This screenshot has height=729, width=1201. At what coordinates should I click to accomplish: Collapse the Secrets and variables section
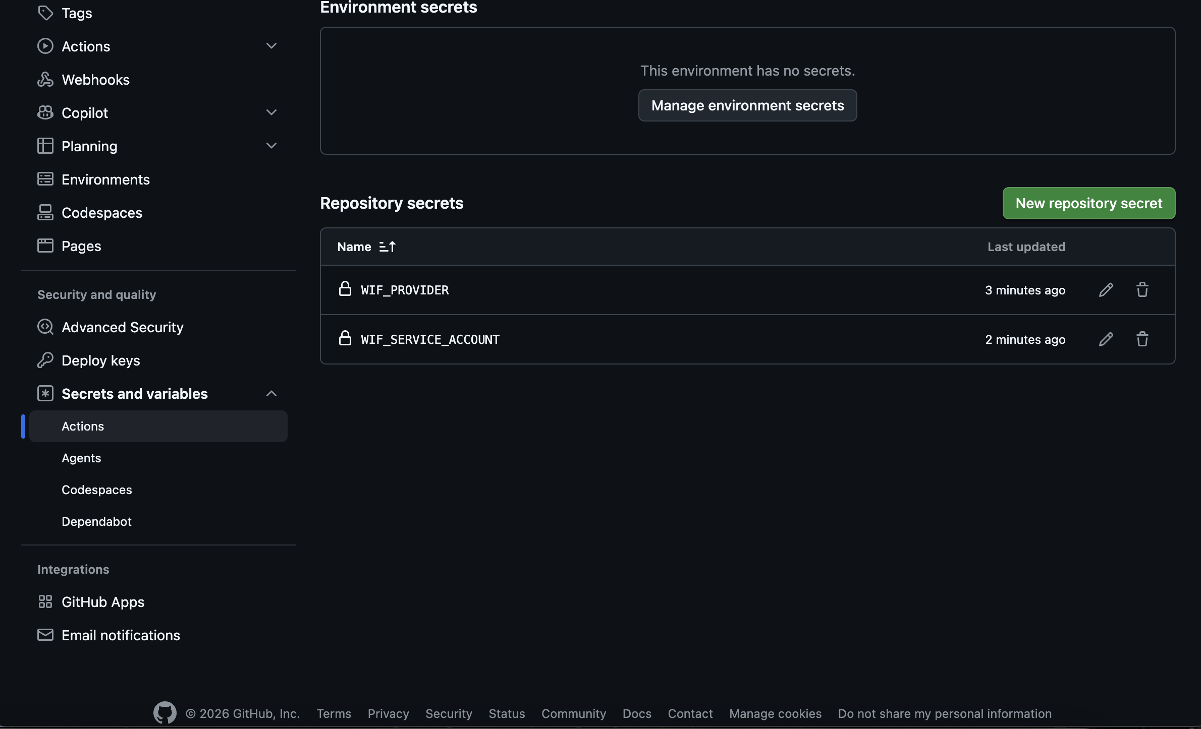click(271, 394)
